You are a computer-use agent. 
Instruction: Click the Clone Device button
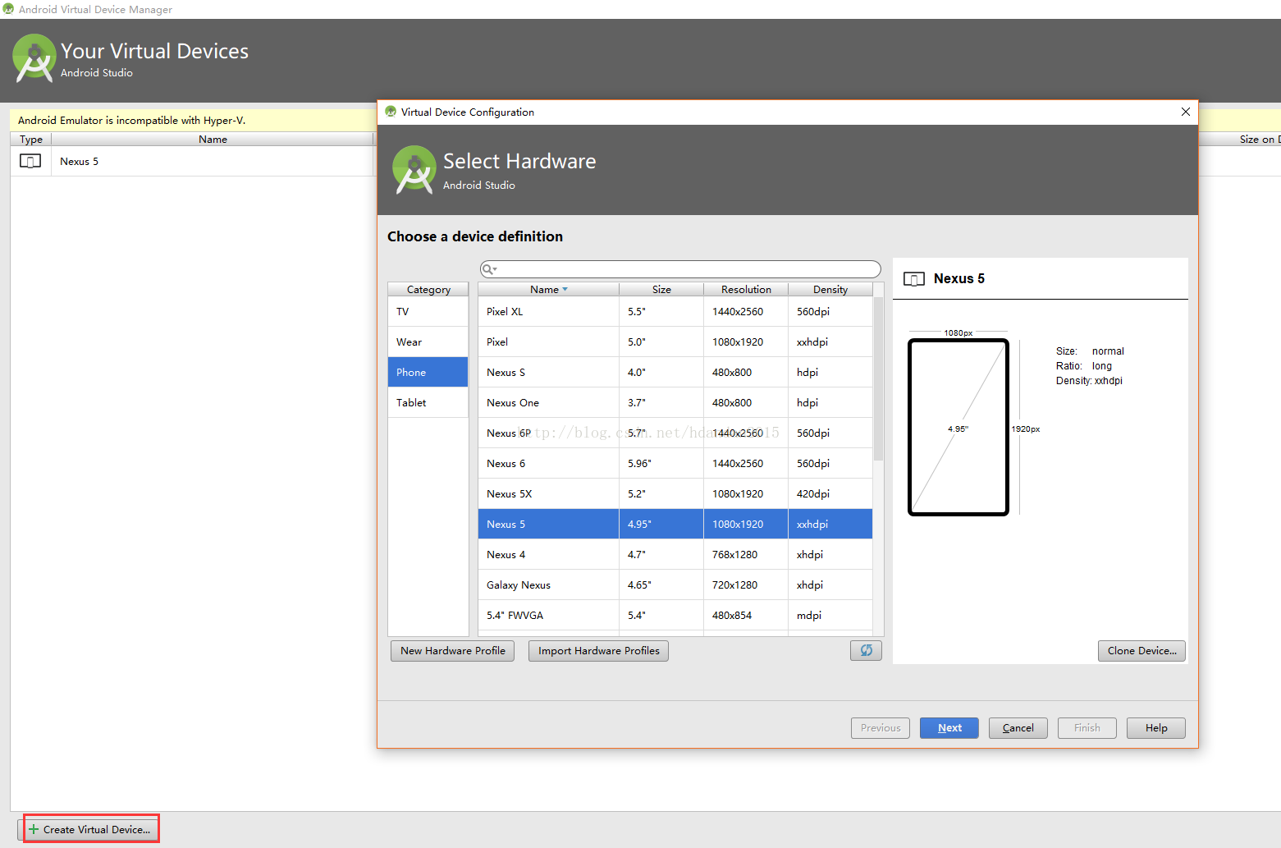pos(1141,650)
